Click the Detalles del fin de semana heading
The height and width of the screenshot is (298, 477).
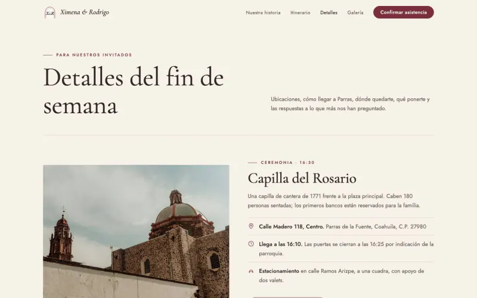(134, 91)
